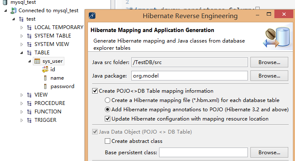Expand the TRIGGER node
295x161 pixels.
tap(21, 120)
